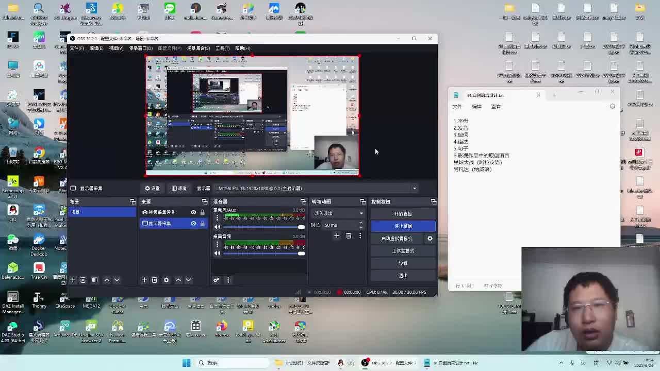Toggle the lock on 视频采集设备 source
Viewport: 660px width, 371px height.
pyautogui.click(x=202, y=212)
